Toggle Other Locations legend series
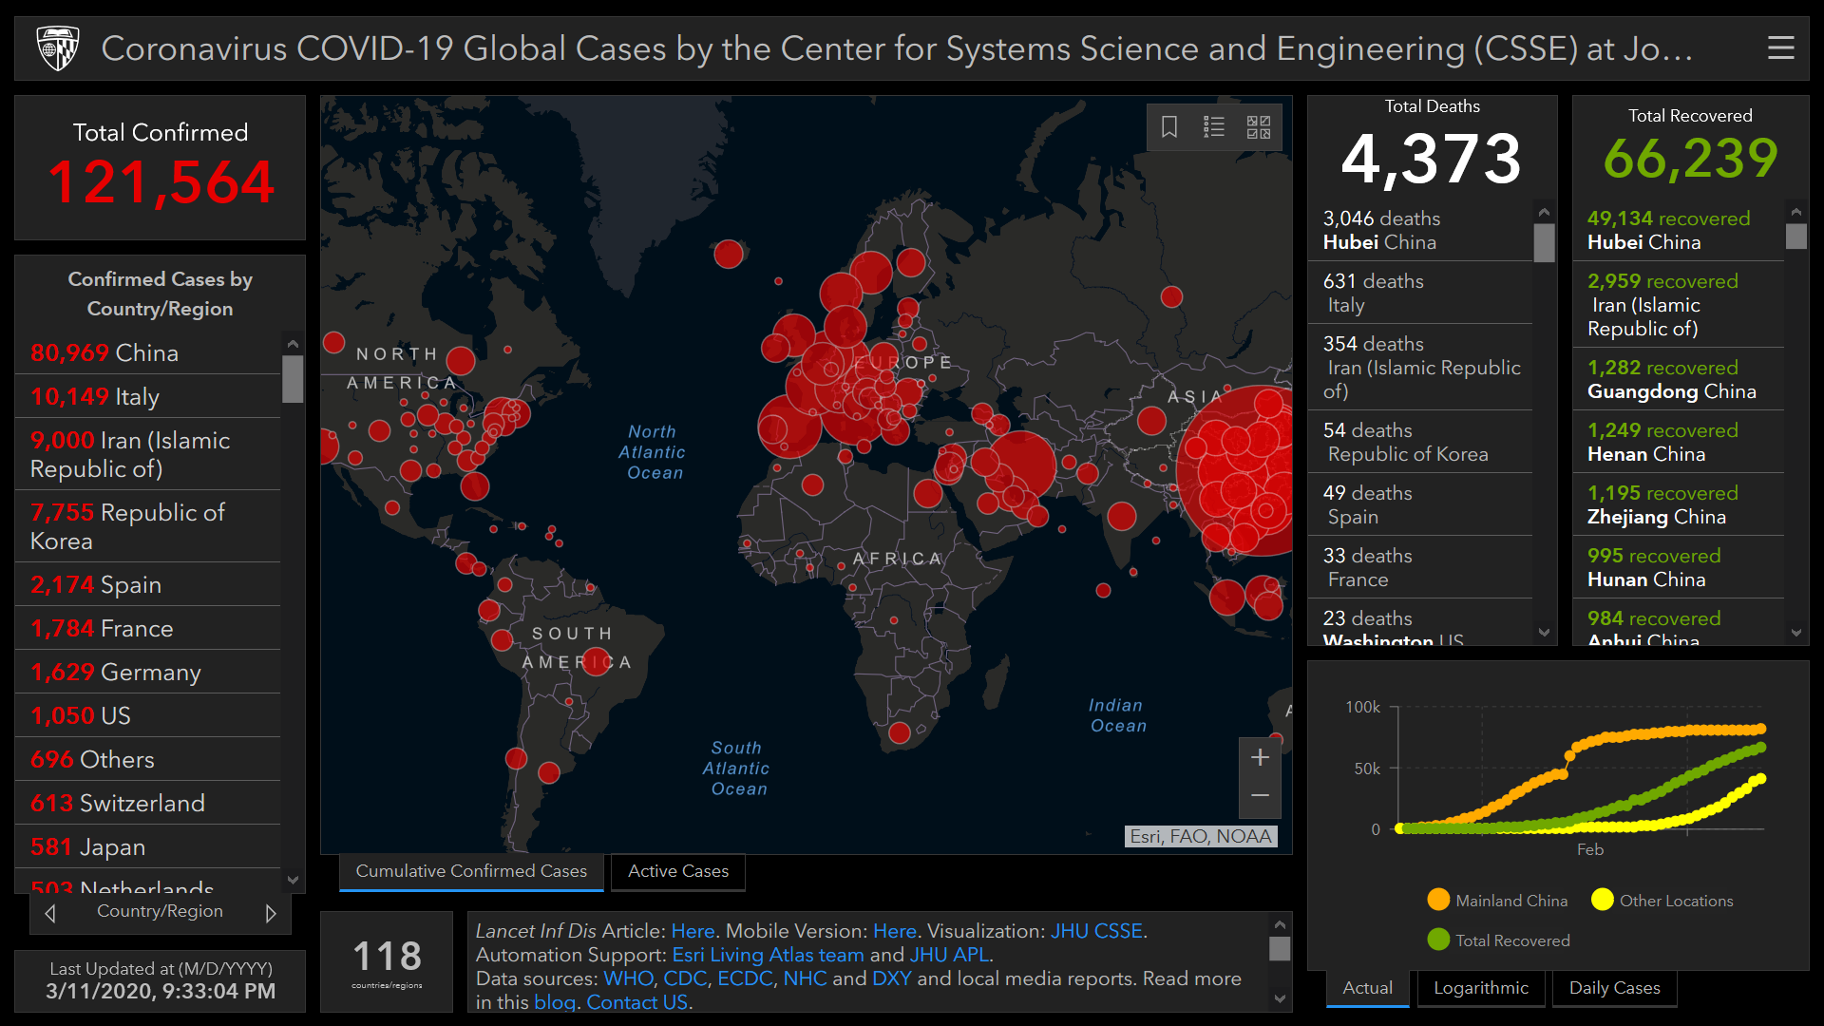Image resolution: width=1824 pixels, height=1026 pixels. click(x=1662, y=901)
